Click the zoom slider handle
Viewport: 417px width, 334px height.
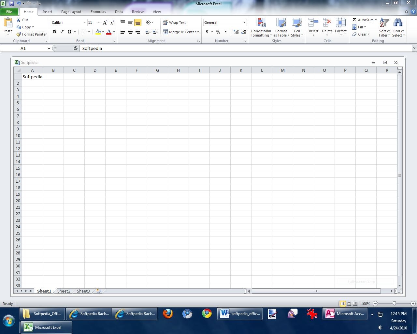394,304
